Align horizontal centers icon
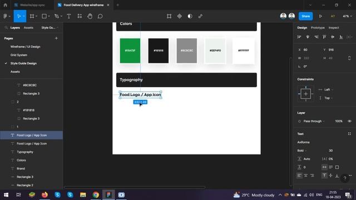Viewport: 356px width, 200px height. [308, 37]
